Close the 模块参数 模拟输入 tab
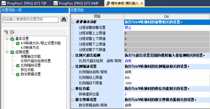210x109 pixels. click(142, 3)
